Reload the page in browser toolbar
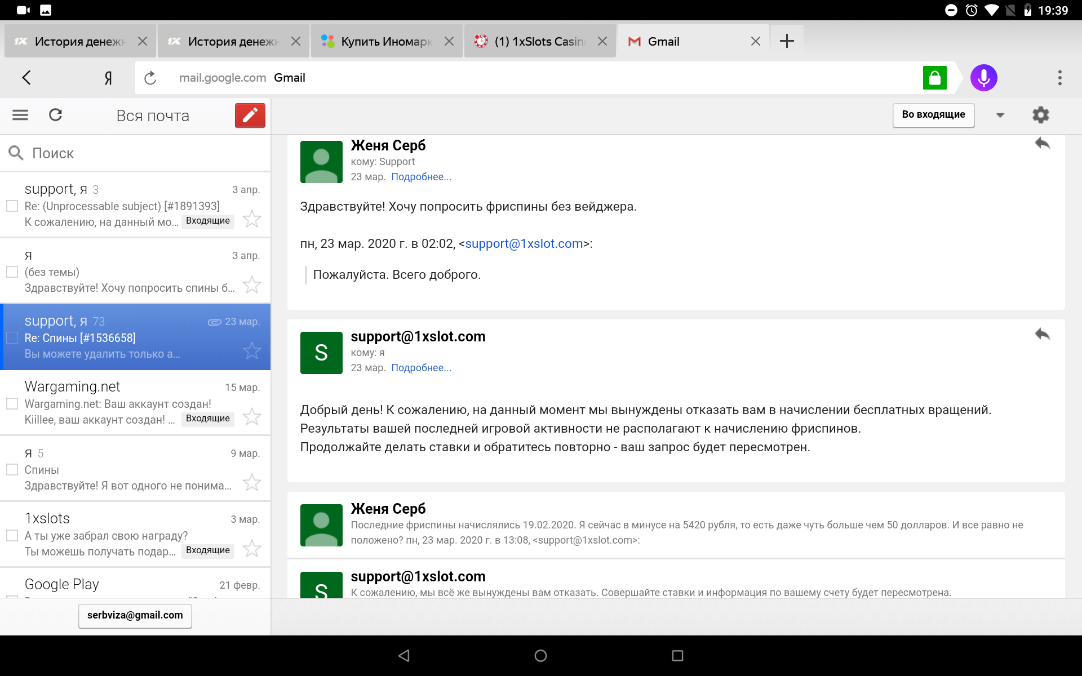The width and height of the screenshot is (1082, 676). 150,78
